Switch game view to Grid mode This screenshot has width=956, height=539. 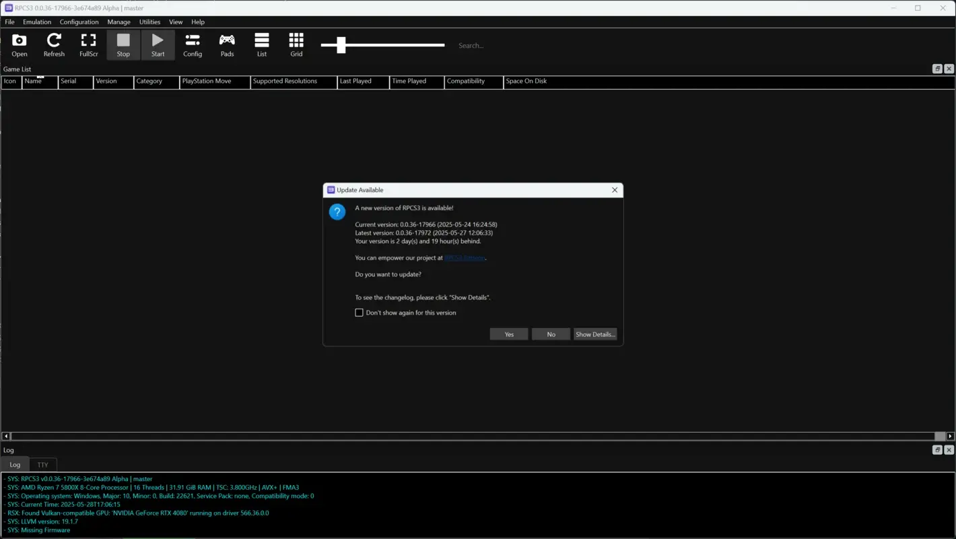pyautogui.click(x=296, y=44)
